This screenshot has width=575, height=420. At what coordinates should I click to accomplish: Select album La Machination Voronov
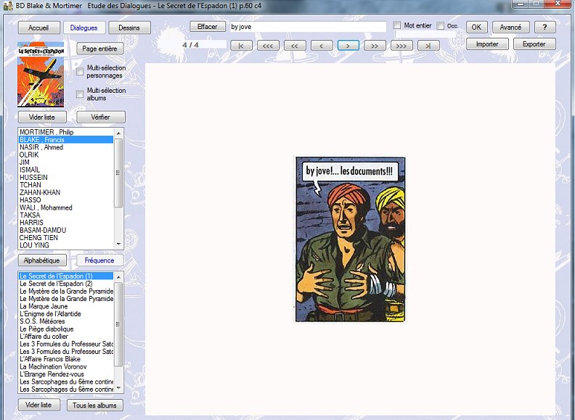click(x=66, y=366)
